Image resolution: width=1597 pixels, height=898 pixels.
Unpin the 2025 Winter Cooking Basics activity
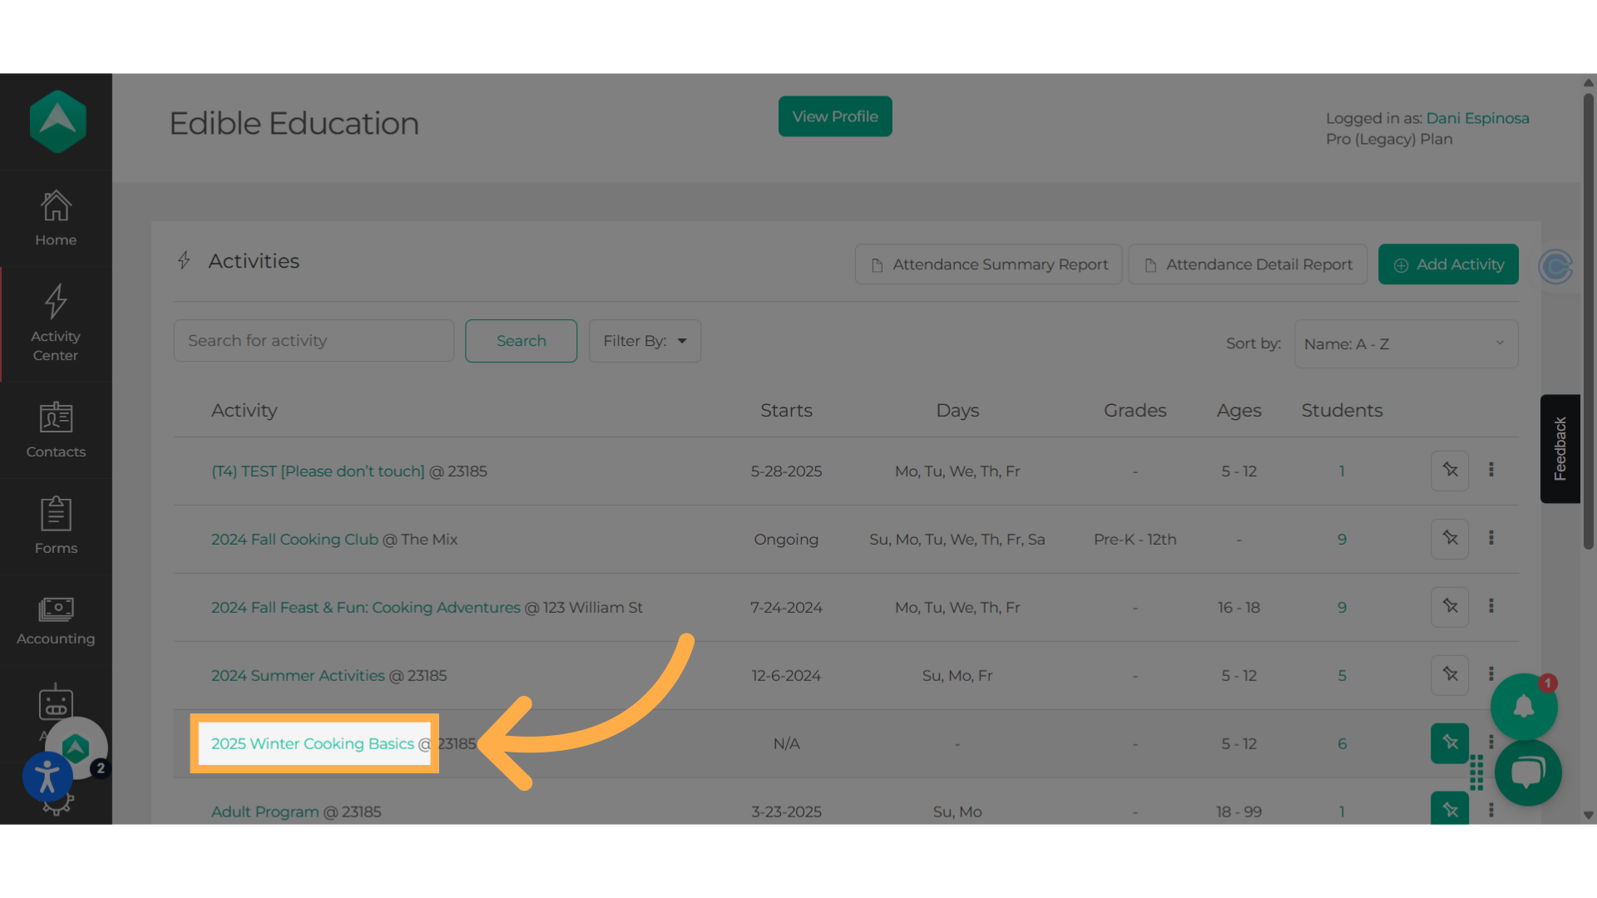click(x=1450, y=743)
